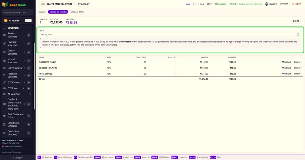Open Purchase Vouchers list
Viewport: 305px width, 160px height.
tap(12, 75)
